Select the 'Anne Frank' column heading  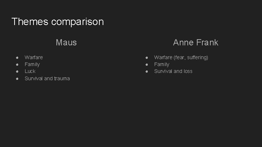click(x=195, y=42)
